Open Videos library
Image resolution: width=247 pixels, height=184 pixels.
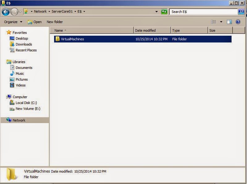click(x=21, y=85)
